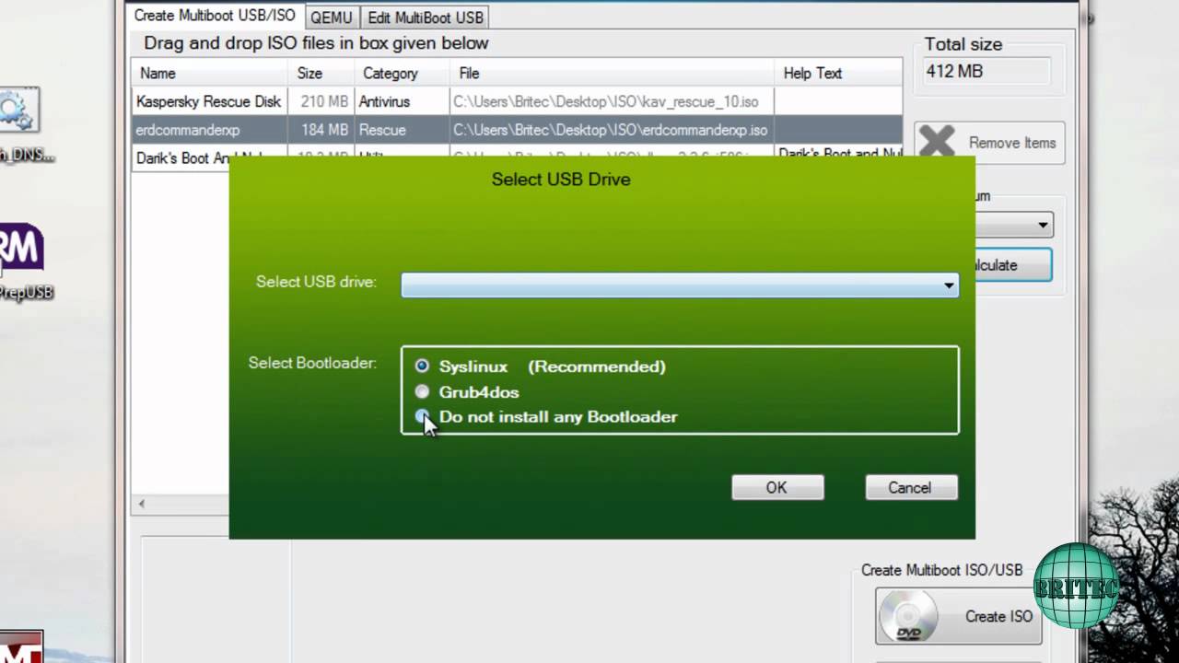Open the gear icon desktop shortcut
This screenshot has width=1179, height=663.
(18, 110)
